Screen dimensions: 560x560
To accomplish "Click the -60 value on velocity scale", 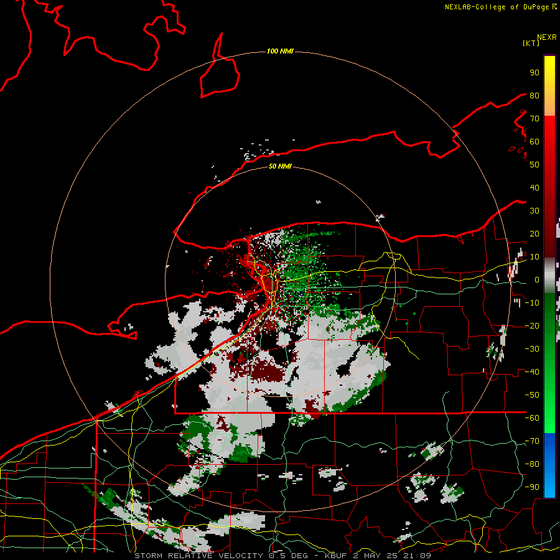I will tap(532, 418).
